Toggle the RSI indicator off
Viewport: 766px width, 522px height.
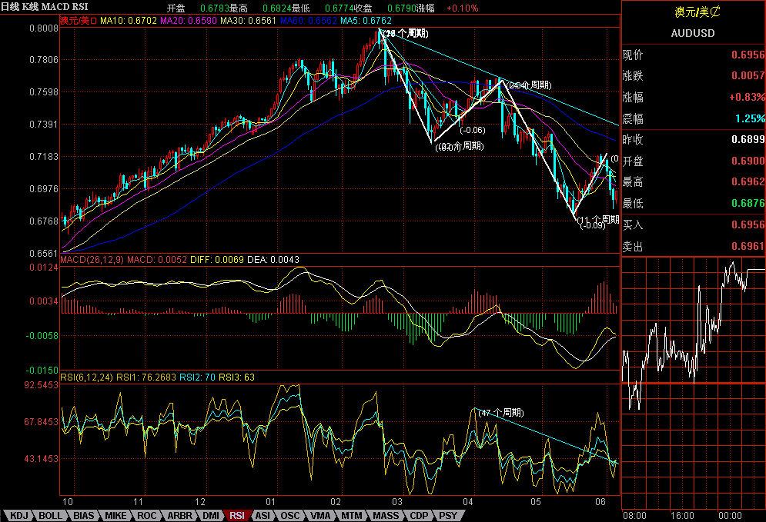point(239,516)
